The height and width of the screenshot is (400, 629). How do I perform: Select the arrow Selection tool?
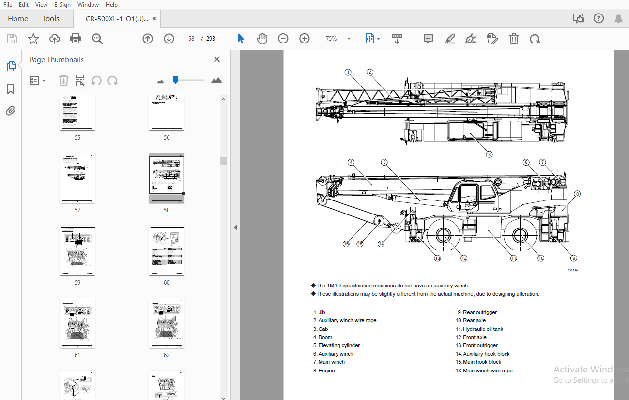tap(241, 39)
